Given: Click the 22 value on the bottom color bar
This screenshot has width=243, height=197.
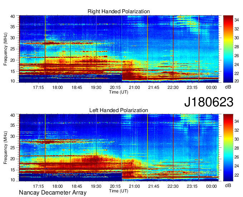Looking at the screenshot, I should pyautogui.click(x=237, y=175).
